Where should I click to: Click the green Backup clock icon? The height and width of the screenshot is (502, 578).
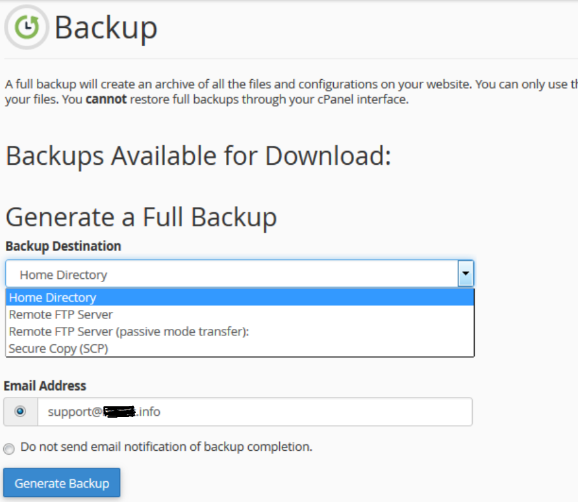[x=27, y=27]
